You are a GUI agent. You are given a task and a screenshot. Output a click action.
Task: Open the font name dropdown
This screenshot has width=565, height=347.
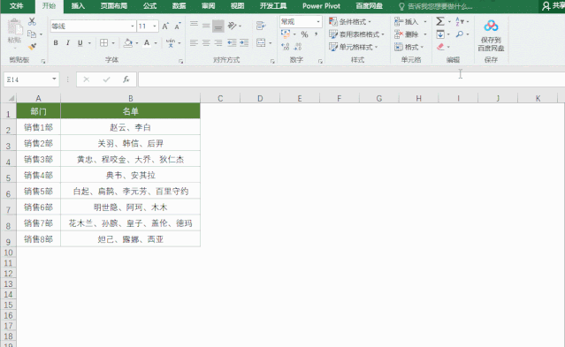(x=133, y=26)
